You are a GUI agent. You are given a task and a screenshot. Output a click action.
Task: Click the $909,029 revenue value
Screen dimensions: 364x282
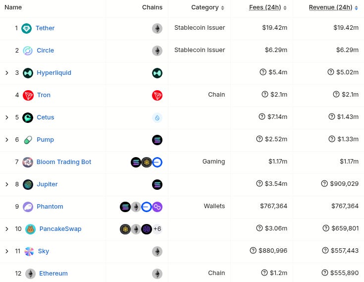coord(344,184)
